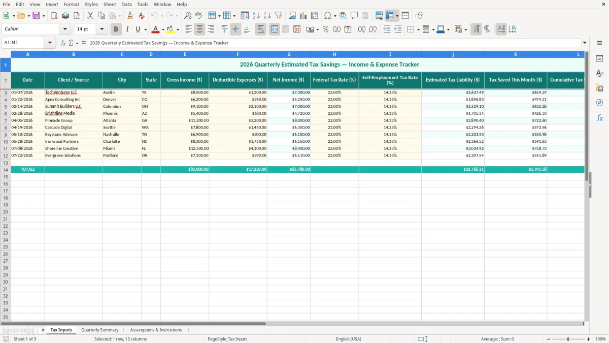Image resolution: width=609 pixels, height=343 pixels.
Task: Click the zoom slider
Action: click(568, 339)
